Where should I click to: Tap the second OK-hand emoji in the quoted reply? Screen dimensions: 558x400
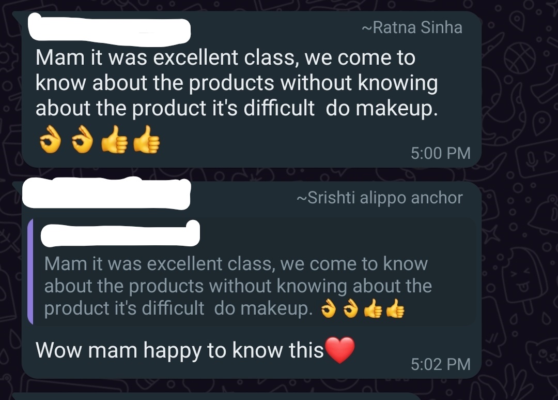coord(351,308)
